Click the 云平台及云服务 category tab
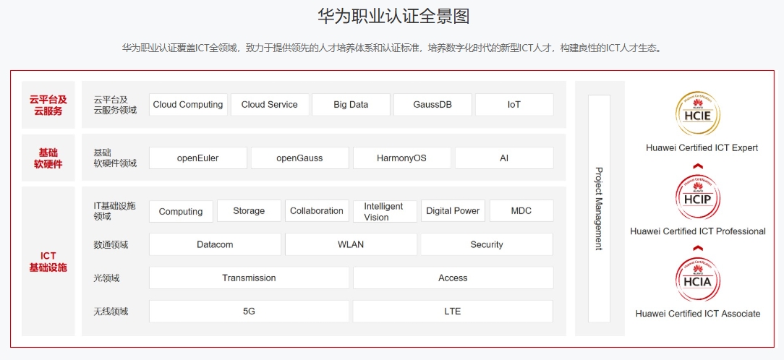This screenshot has height=360, width=784. [48, 105]
